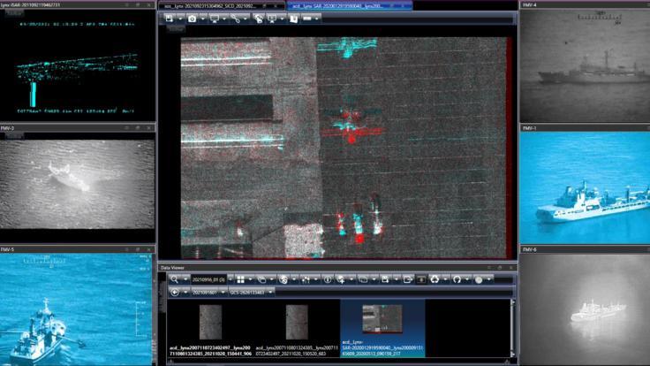Open the dropdown arrow next to the camera icon

click(x=203, y=19)
